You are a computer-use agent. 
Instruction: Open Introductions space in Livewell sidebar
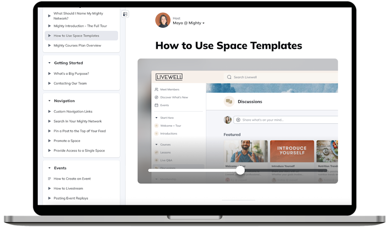click(168, 134)
